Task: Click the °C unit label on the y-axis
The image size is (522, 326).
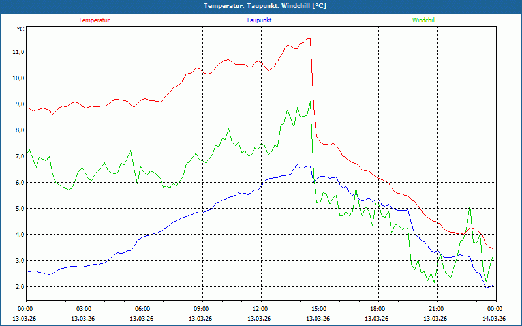Action: tap(21, 29)
